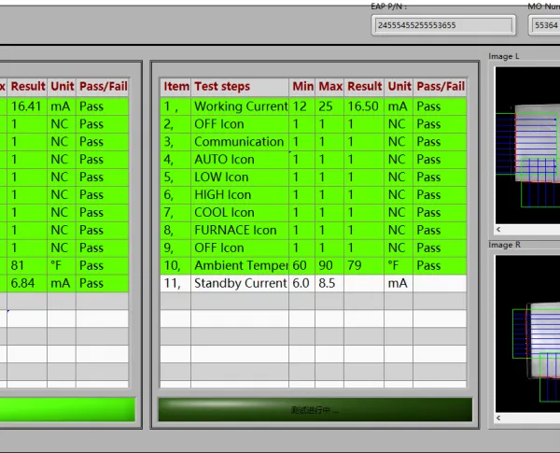Select the Working Current test step
Viewport: 560px width, 453px height.
(240, 106)
